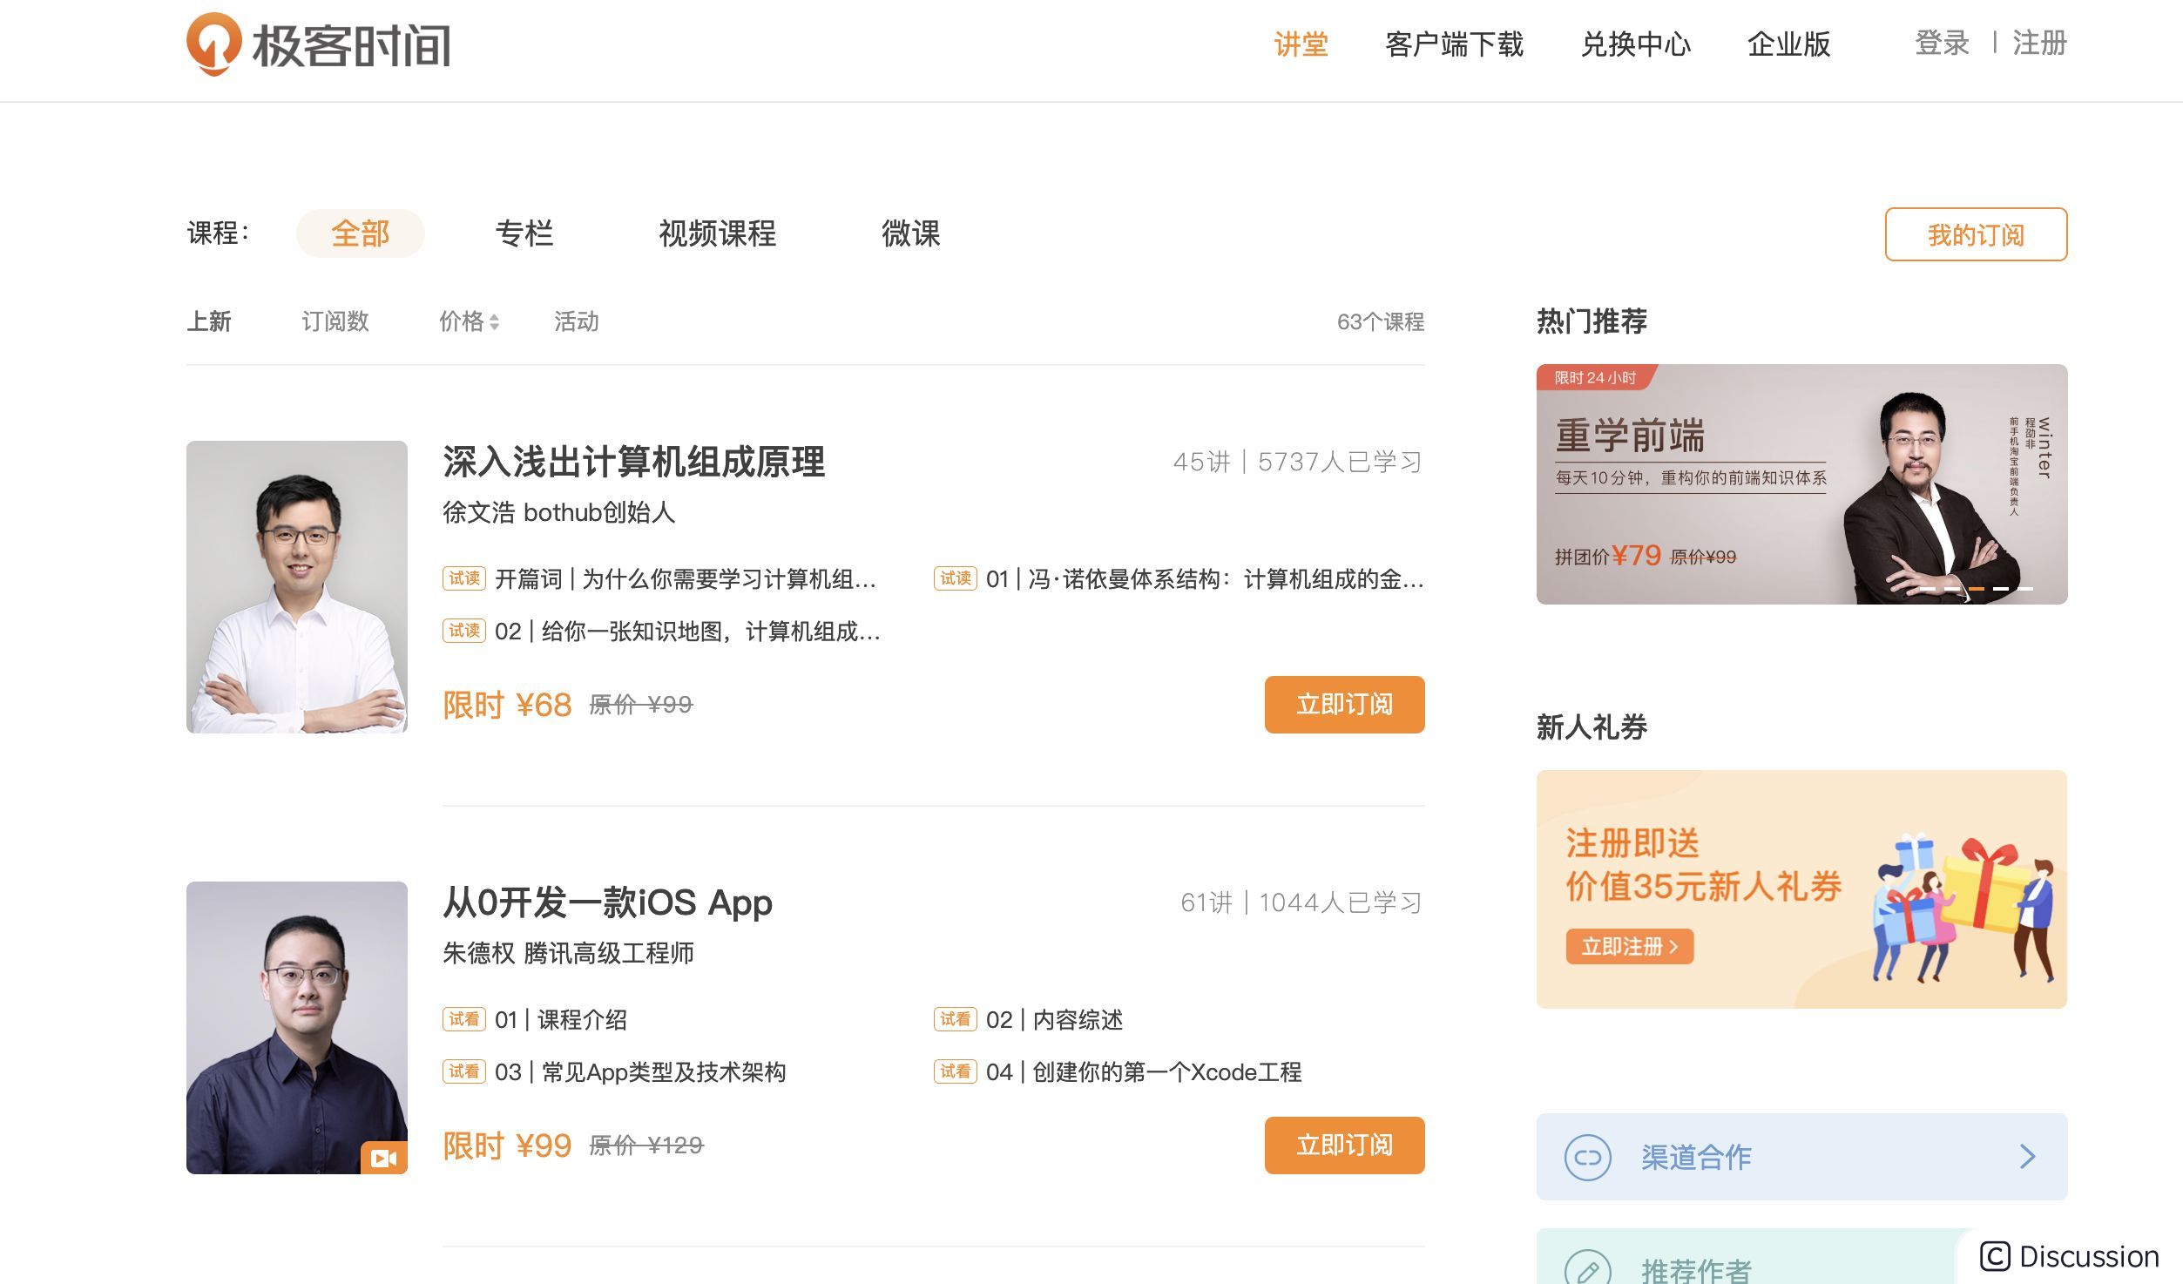
Task: Select the 视频课程 course filter
Action: tap(717, 233)
